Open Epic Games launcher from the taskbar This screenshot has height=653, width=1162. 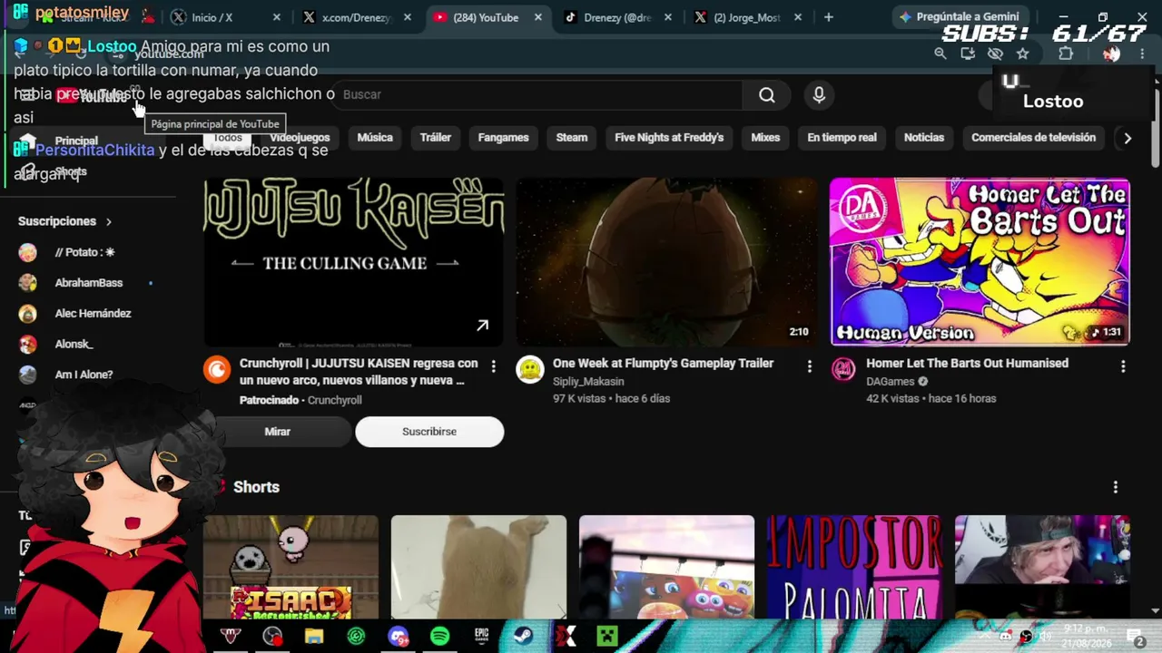coord(481,637)
